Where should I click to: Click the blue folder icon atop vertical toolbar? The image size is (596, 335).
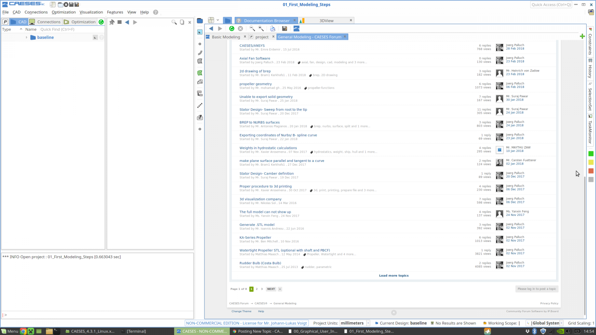[x=200, y=20]
